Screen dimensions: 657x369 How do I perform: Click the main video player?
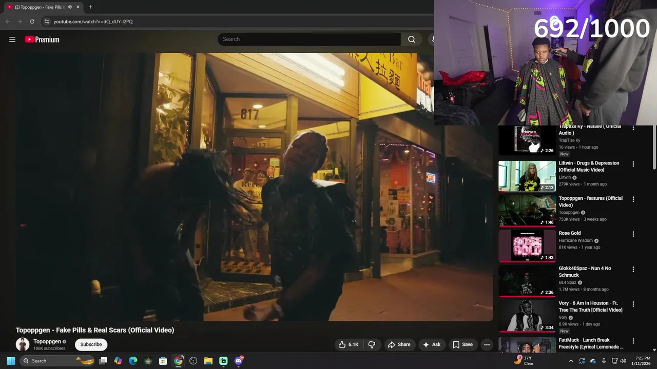(x=254, y=187)
